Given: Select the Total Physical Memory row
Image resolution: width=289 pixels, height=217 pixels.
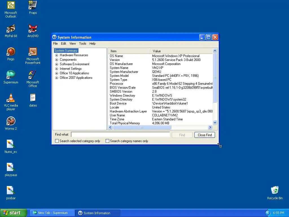Looking at the screenshot, I should [x=160, y=123].
